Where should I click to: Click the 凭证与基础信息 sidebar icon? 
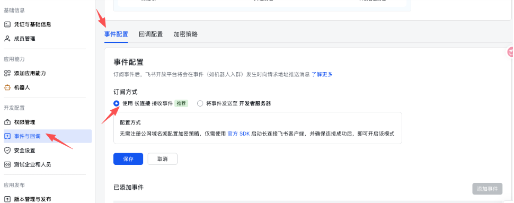click(7, 24)
